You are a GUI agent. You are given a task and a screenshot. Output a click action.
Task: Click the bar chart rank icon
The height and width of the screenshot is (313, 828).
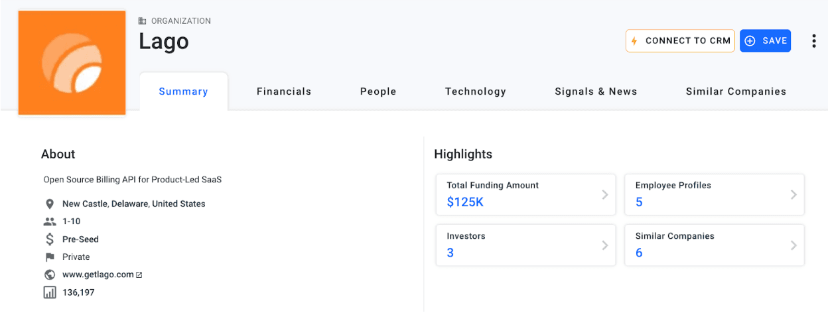coord(49,292)
